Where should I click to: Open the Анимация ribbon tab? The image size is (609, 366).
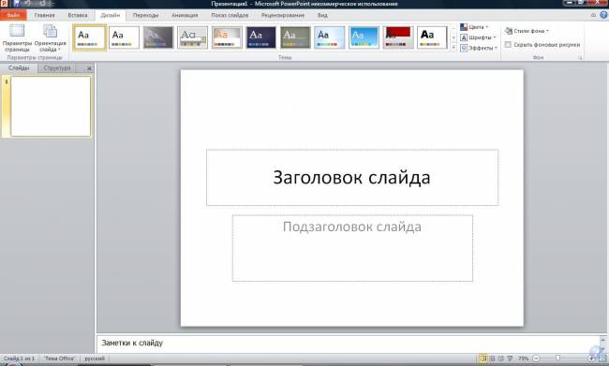click(185, 15)
